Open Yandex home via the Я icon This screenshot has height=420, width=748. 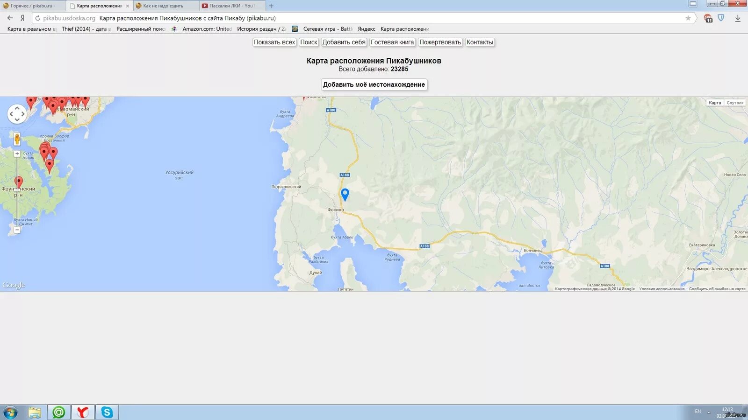(22, 18)
